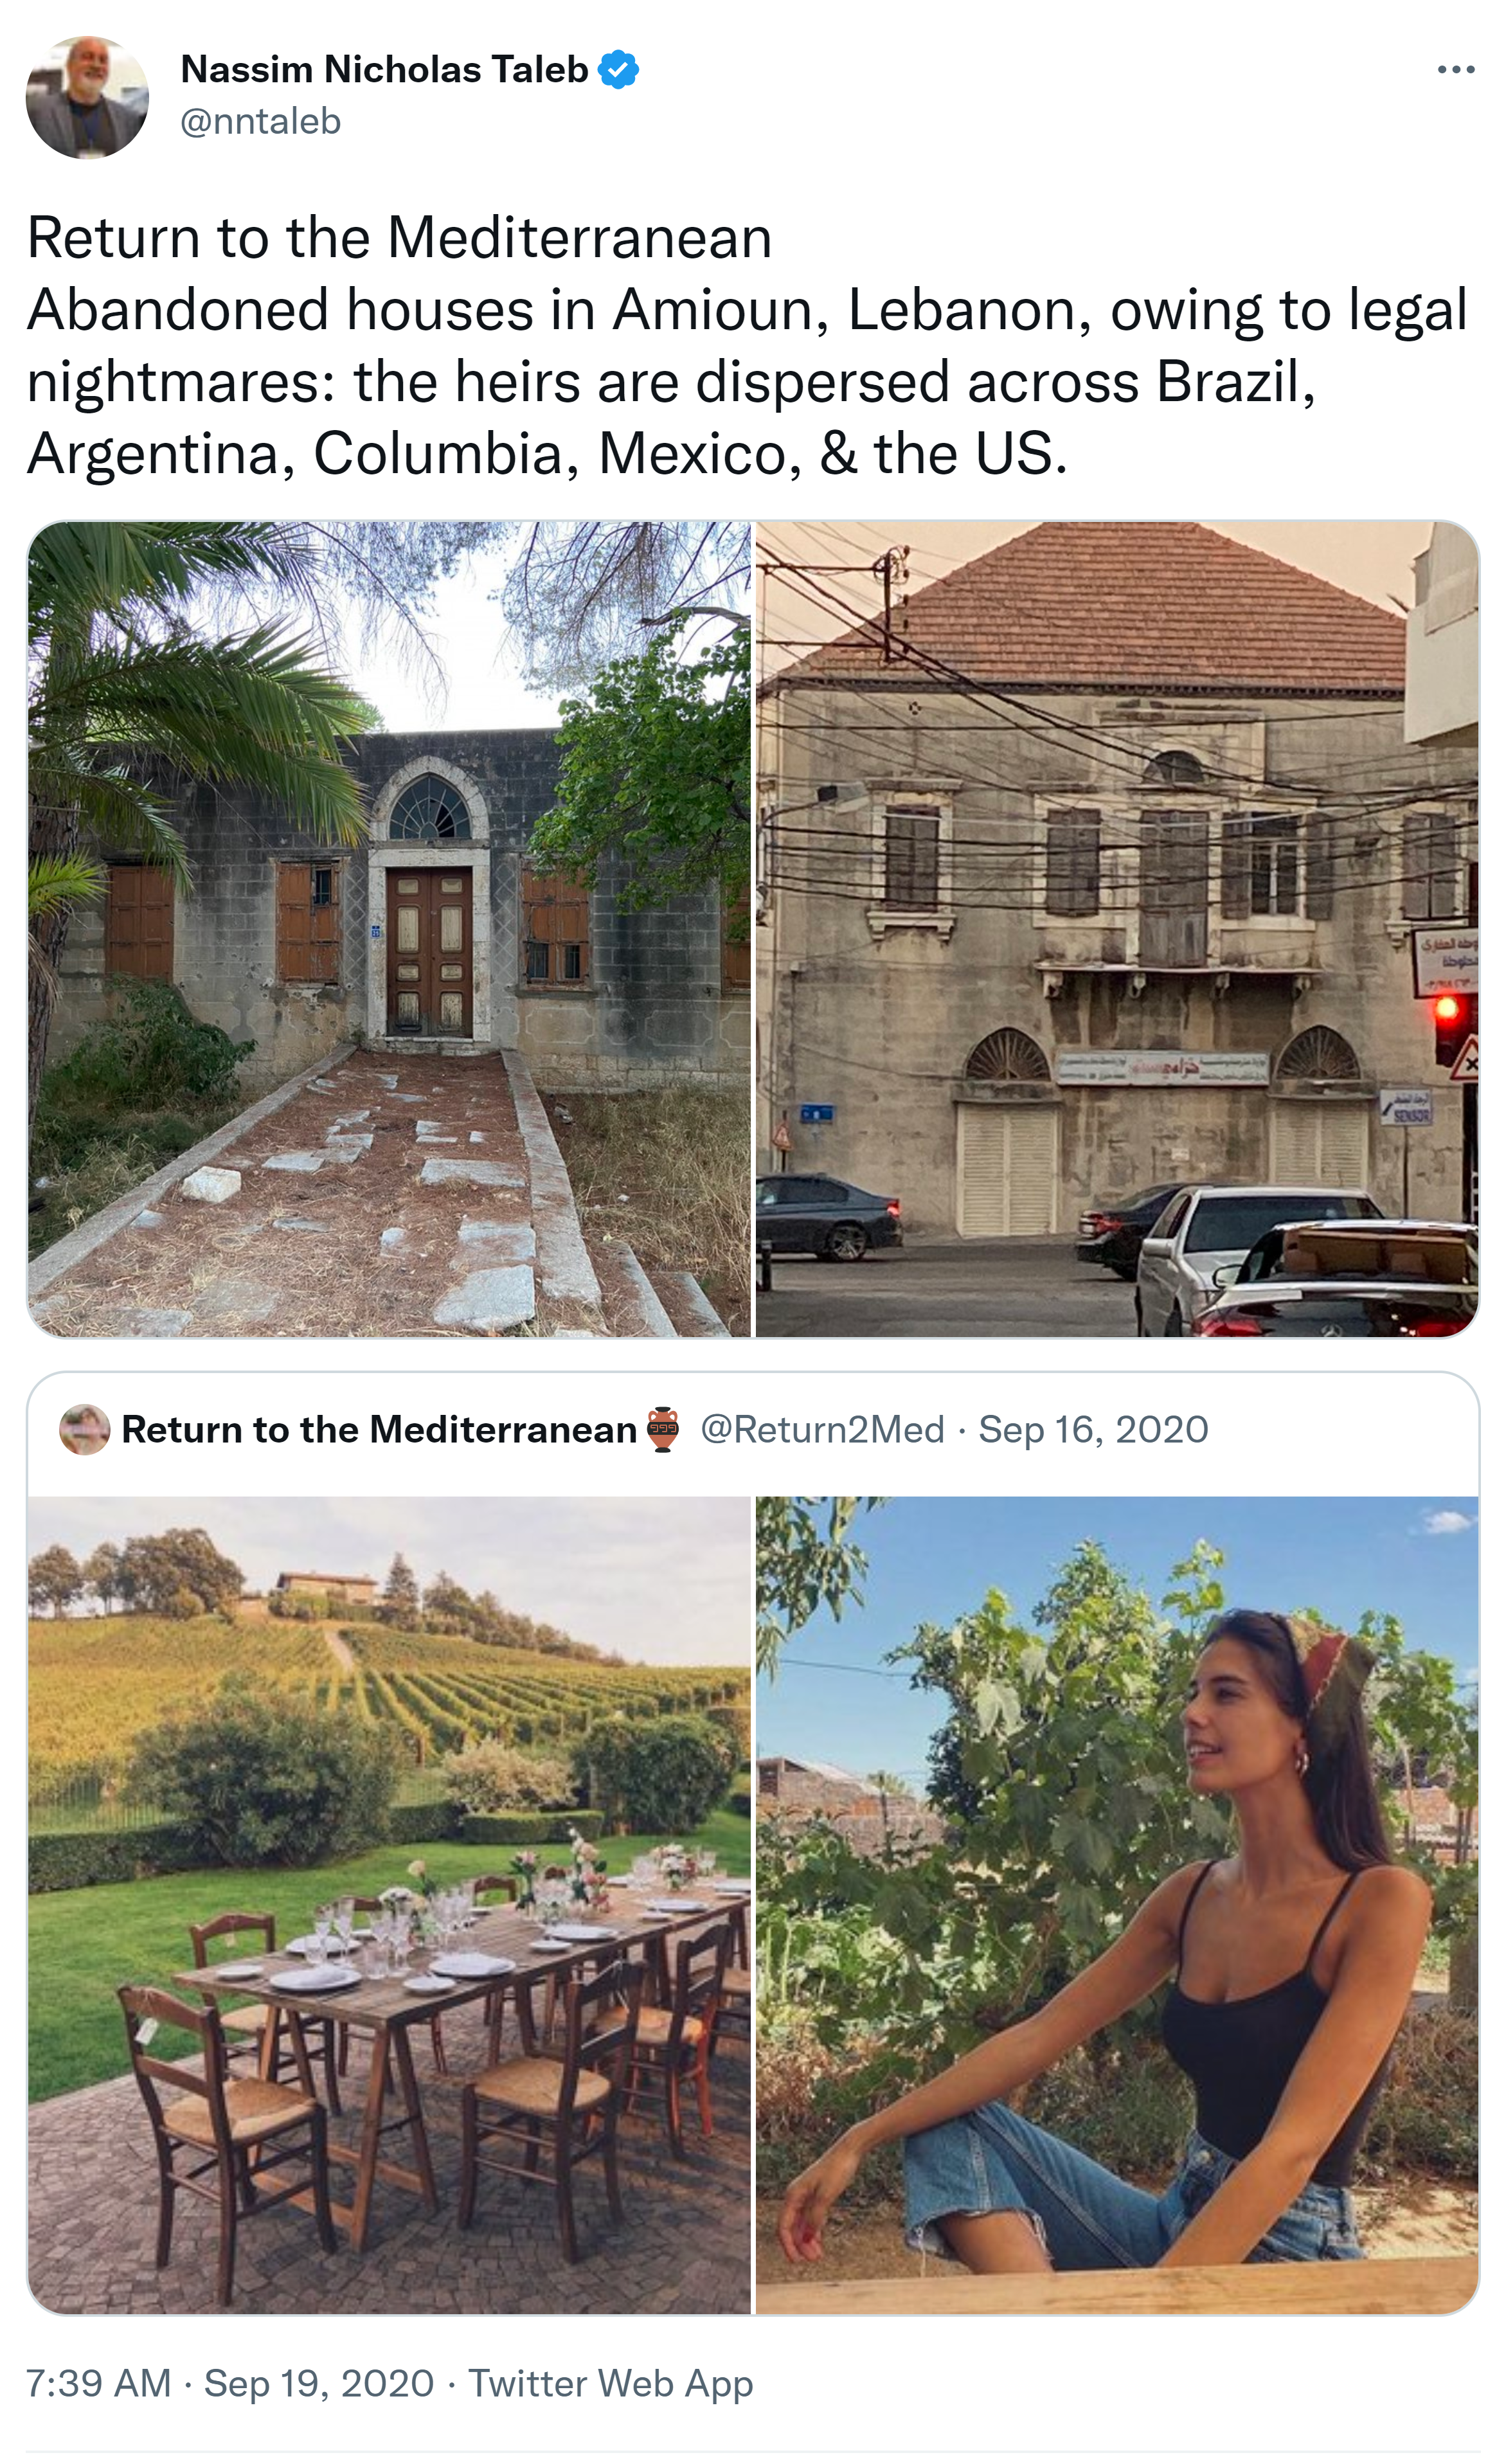Image resolution: width=1497 pixels, height=2464 pixels.
Task: Click the quoted author name Return to the Mediterranean
Action: (378, 1429)
